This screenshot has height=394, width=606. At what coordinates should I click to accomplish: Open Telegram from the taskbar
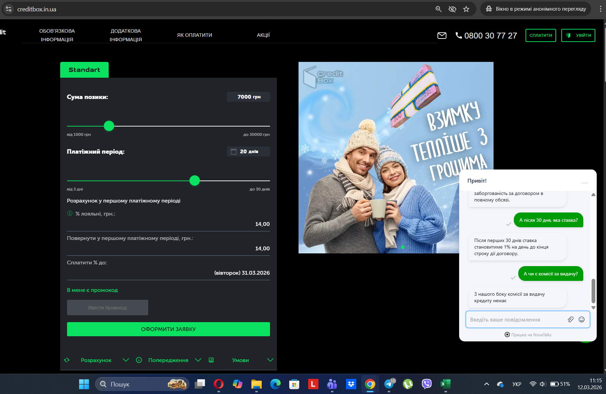click(389, 384)
